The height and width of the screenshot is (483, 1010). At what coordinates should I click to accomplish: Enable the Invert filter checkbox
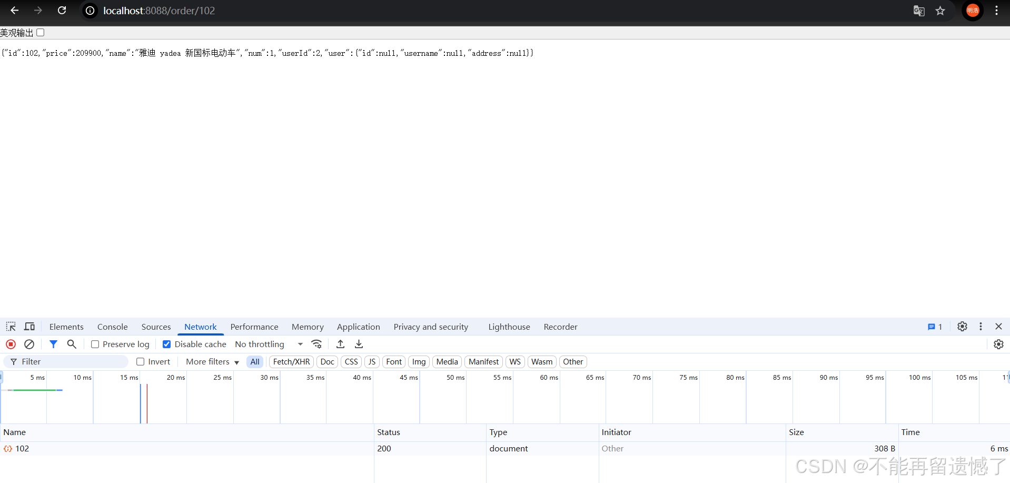click(141, 361)
